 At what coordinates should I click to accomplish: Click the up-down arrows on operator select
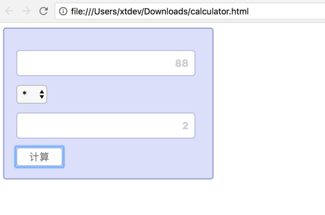tap(41, 94)
